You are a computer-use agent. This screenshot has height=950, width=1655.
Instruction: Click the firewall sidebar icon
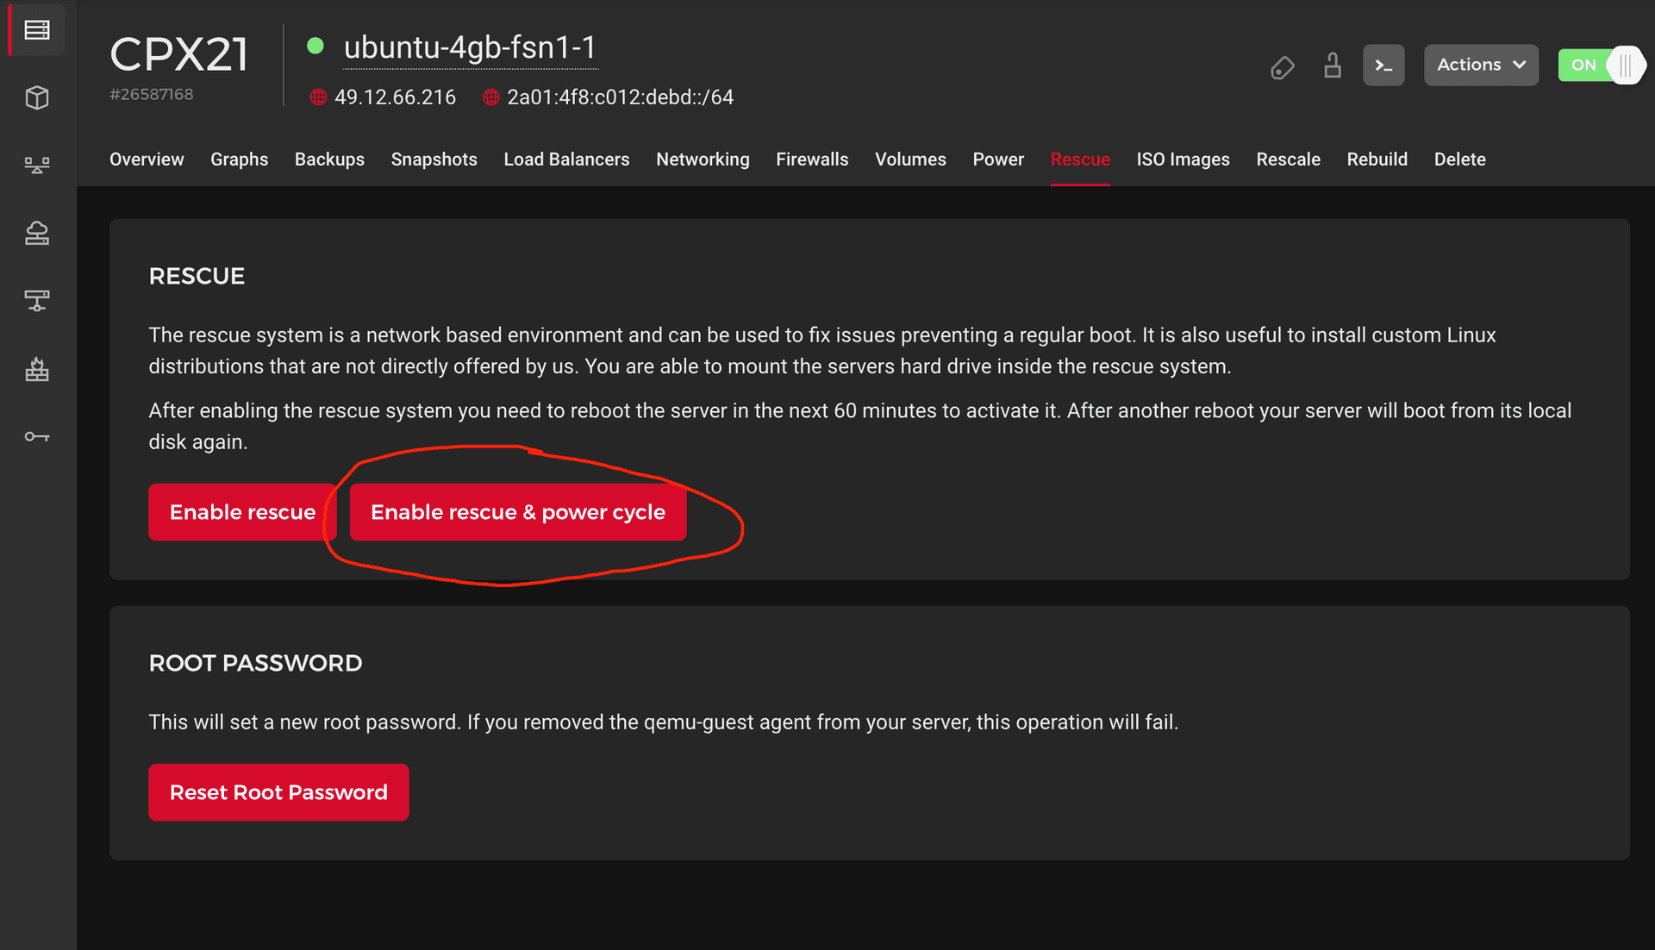(38, 369)
